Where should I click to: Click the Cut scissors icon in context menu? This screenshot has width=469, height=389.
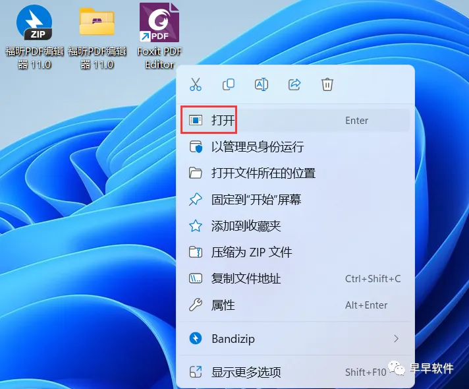(196, 84)
